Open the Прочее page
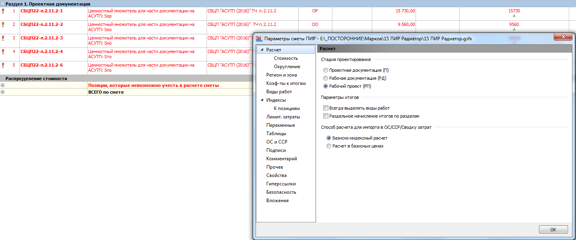The height and width of the screenshot is (240, 576). coord(275,167)
